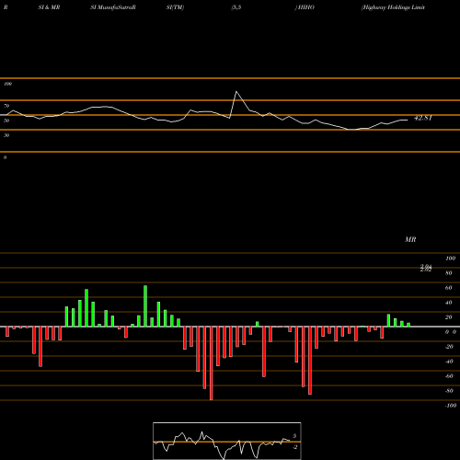Screen dimensions: 460x460
Task: Click the 'SI MunafaSutraR' header text
Action: point(113,7)
